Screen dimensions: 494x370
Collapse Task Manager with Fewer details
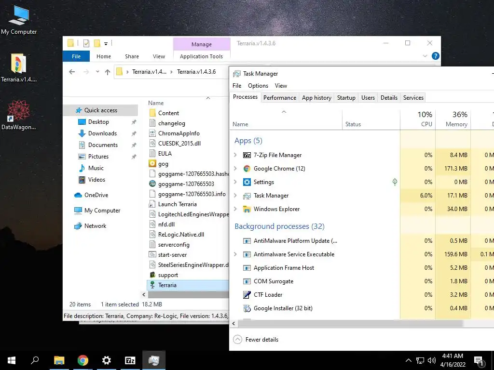256,340
